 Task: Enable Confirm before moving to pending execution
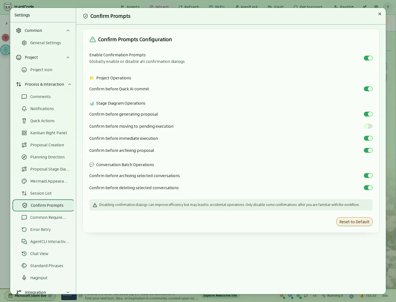click(368, 126)
